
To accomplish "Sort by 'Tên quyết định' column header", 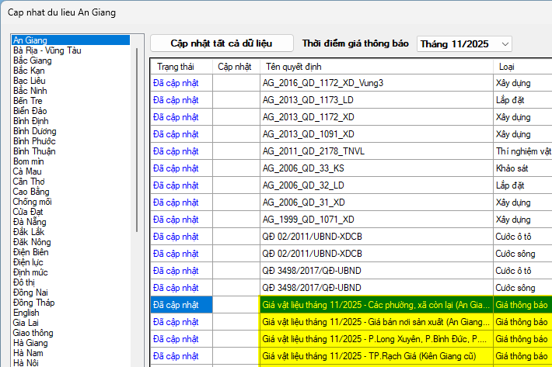I will click(376, 67).
